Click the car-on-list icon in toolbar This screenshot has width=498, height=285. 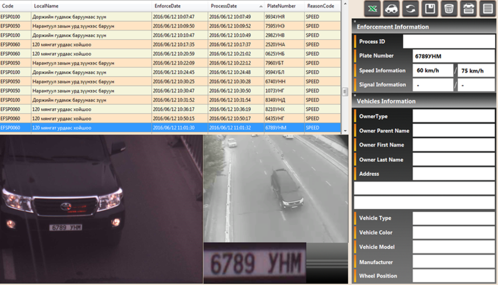pos(468,9)
